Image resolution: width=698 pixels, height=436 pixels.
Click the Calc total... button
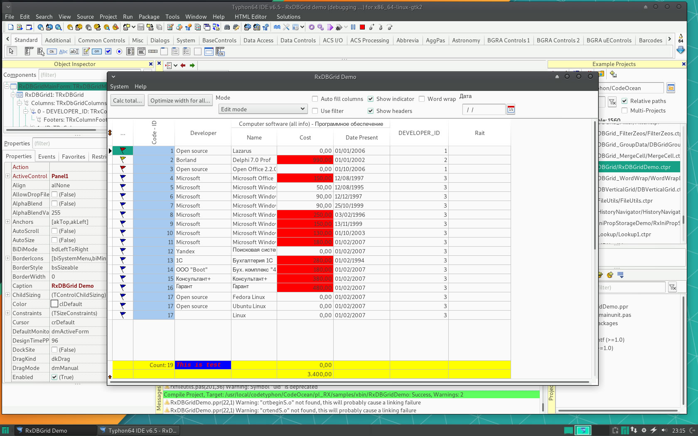pos(127,100)
